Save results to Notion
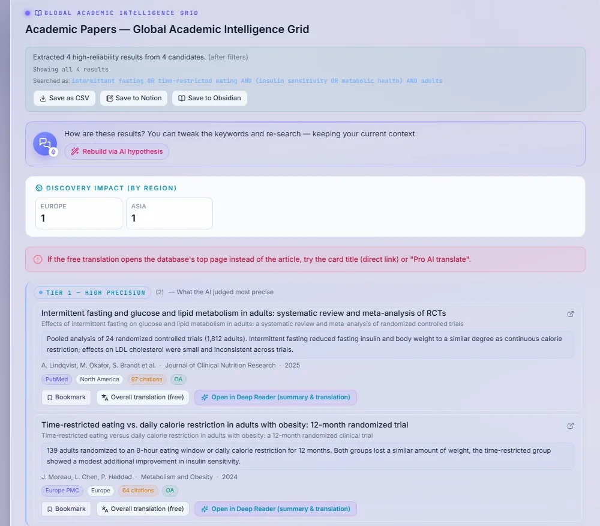Image resolution: width=600 pixels, height=526 pixels. (134, 98)
